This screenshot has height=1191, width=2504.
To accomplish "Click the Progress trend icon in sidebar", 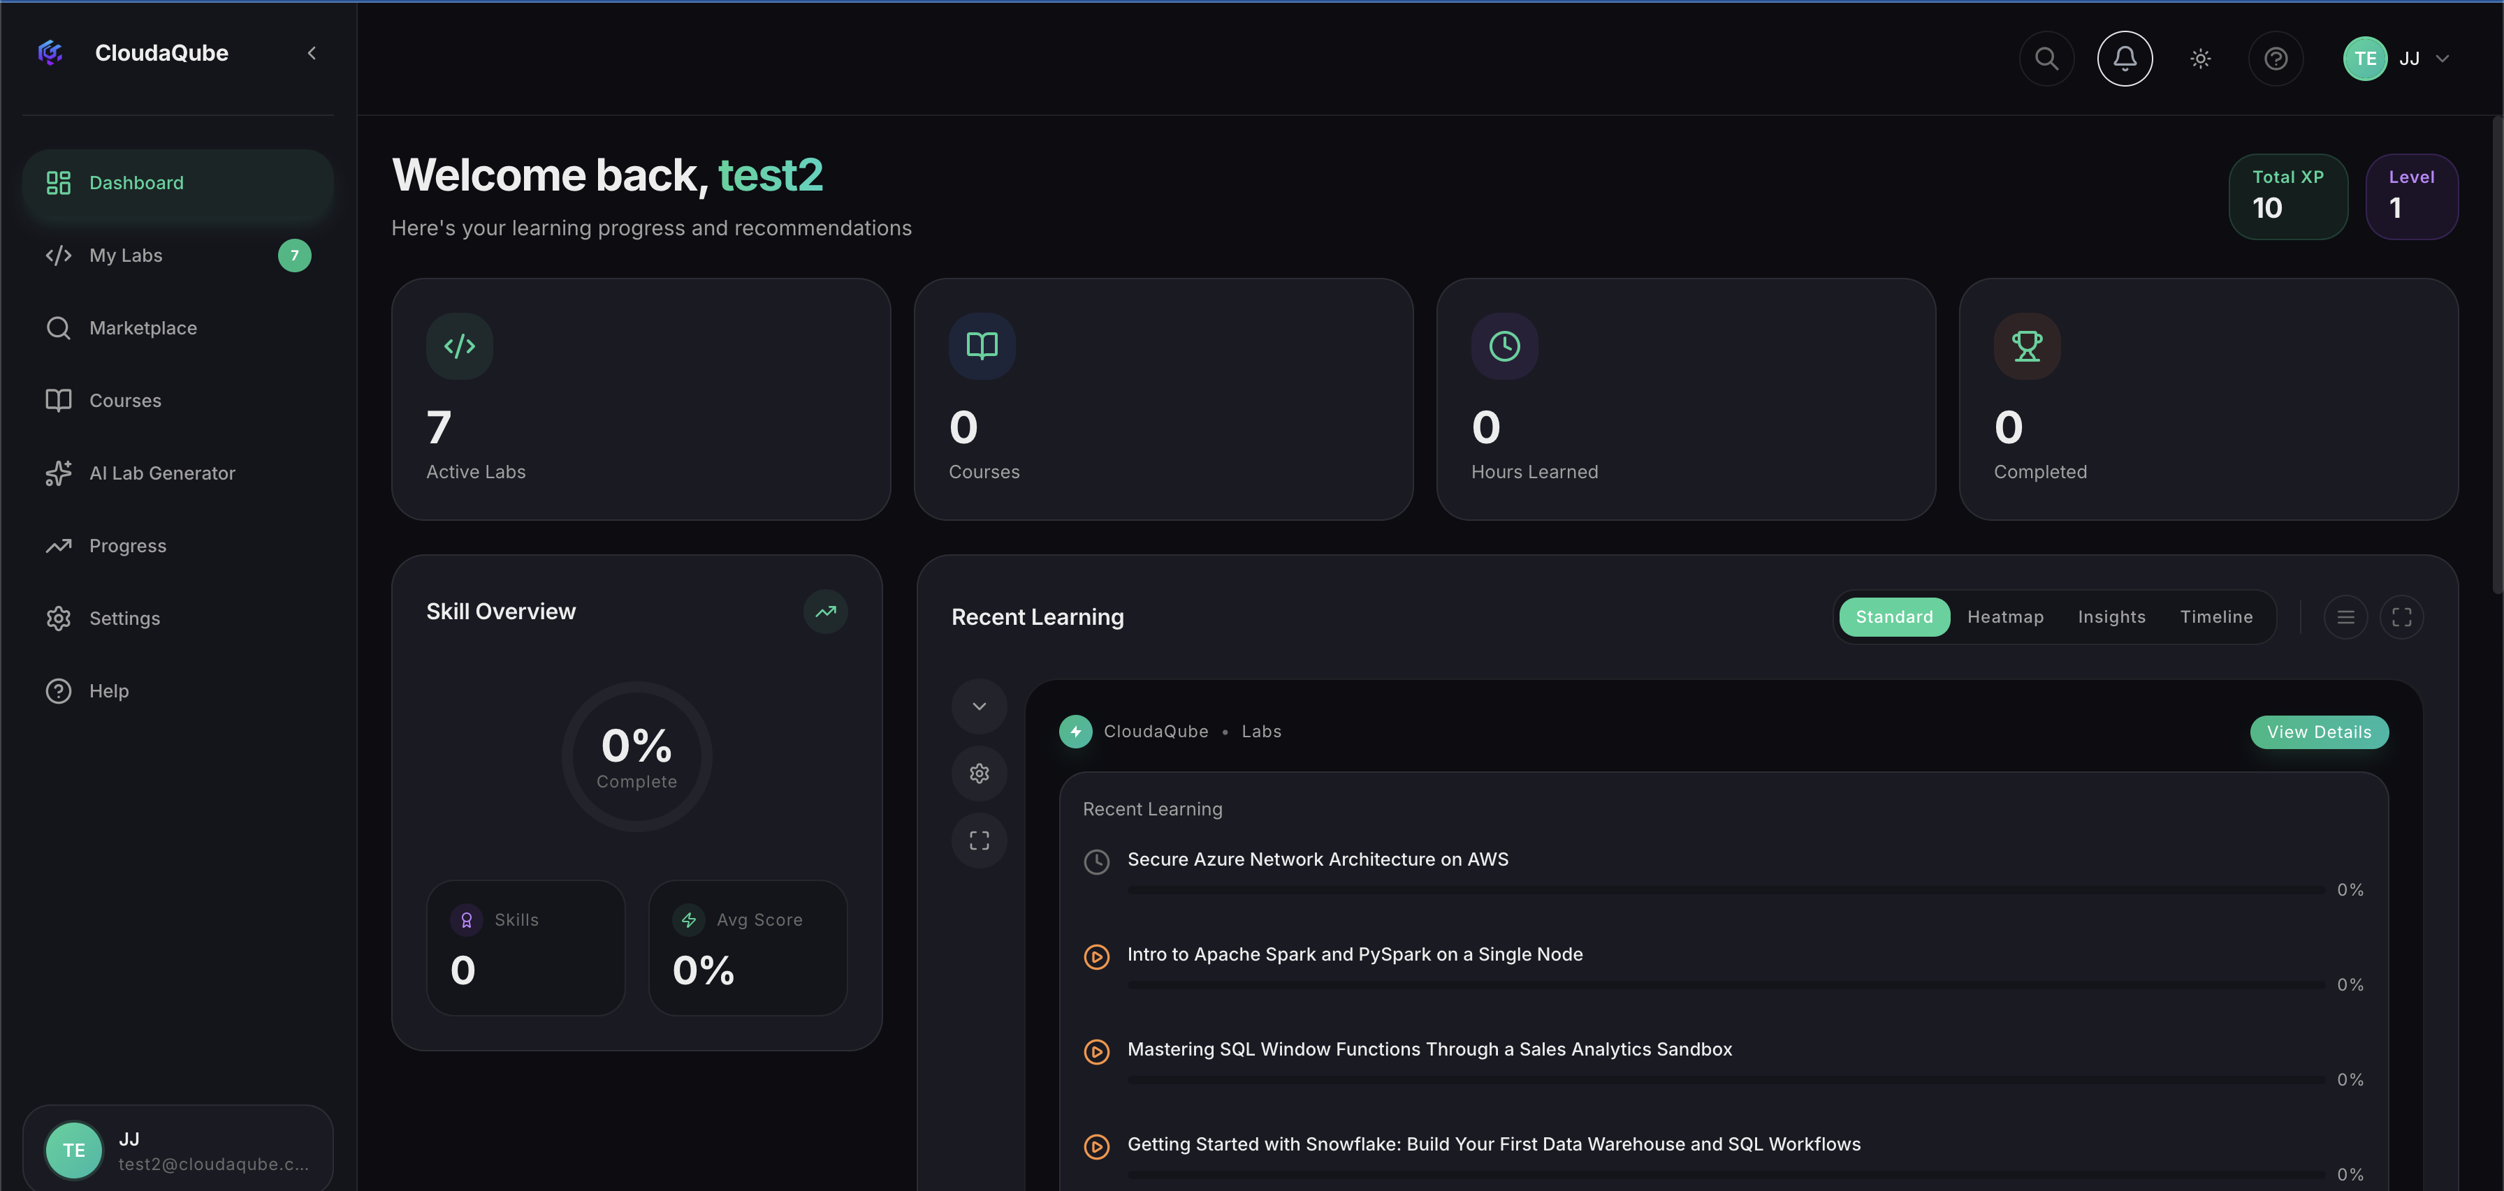I will coord(58,546).
